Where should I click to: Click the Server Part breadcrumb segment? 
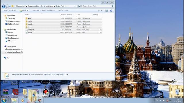(x=60, y=6)
